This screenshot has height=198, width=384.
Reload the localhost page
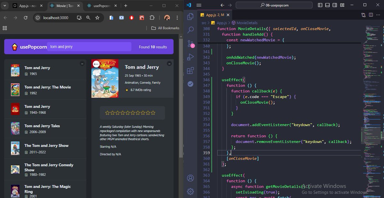26,18
